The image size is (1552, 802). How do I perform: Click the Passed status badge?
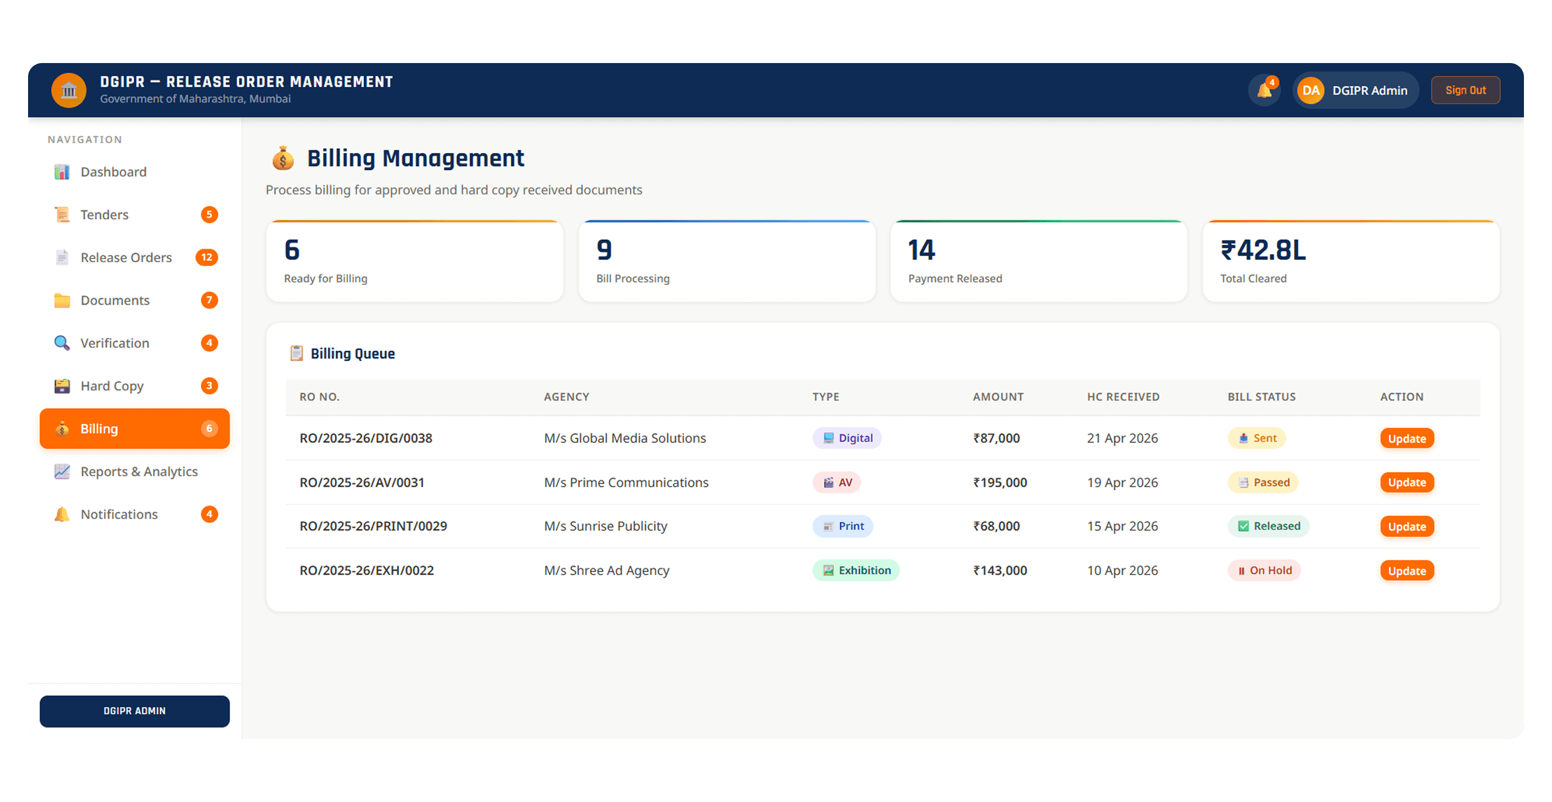point(1263,483)
